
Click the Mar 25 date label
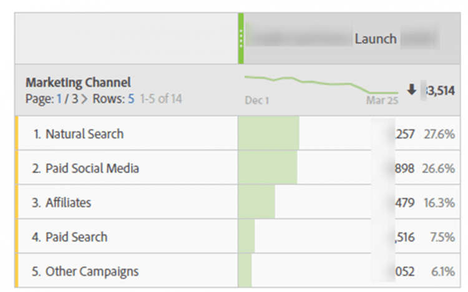pyautogui.click(x=382, y=100)
